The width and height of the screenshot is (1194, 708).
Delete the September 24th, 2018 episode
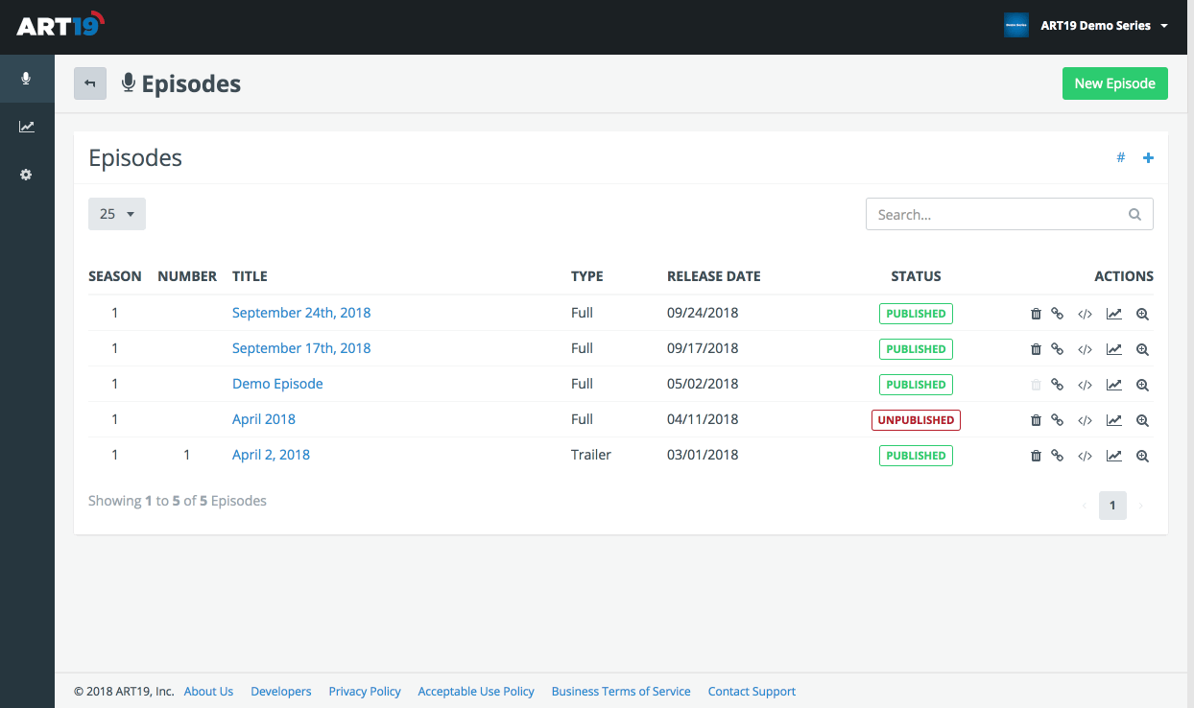click(1036, 314)
